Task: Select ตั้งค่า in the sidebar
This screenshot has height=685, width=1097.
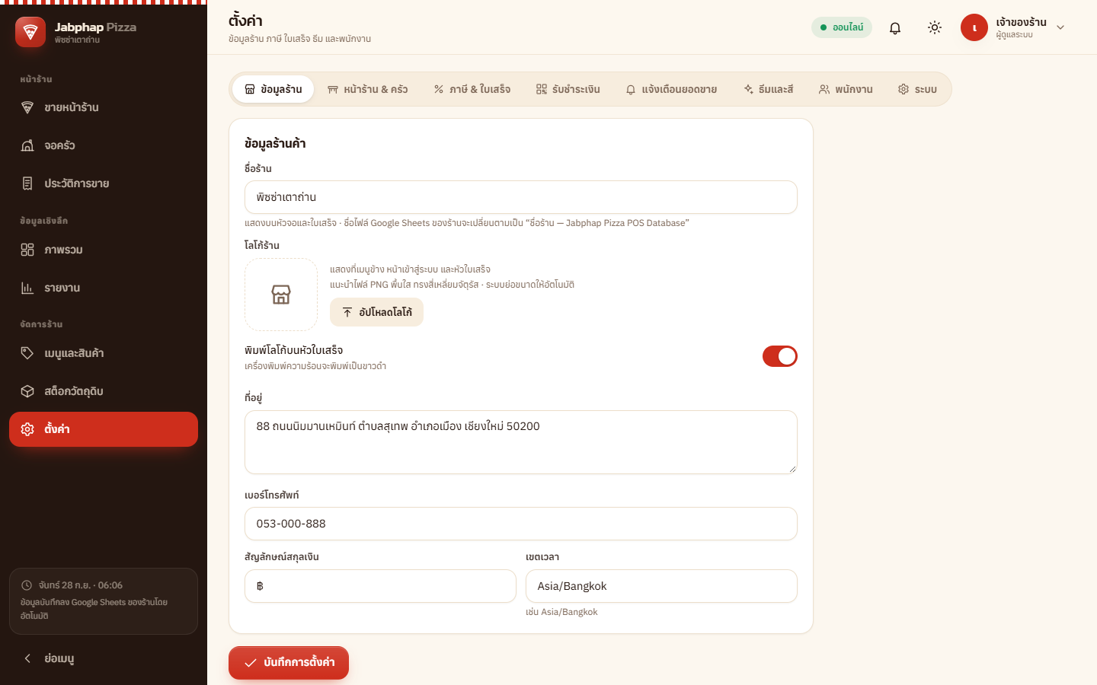Action: [104, 429]
